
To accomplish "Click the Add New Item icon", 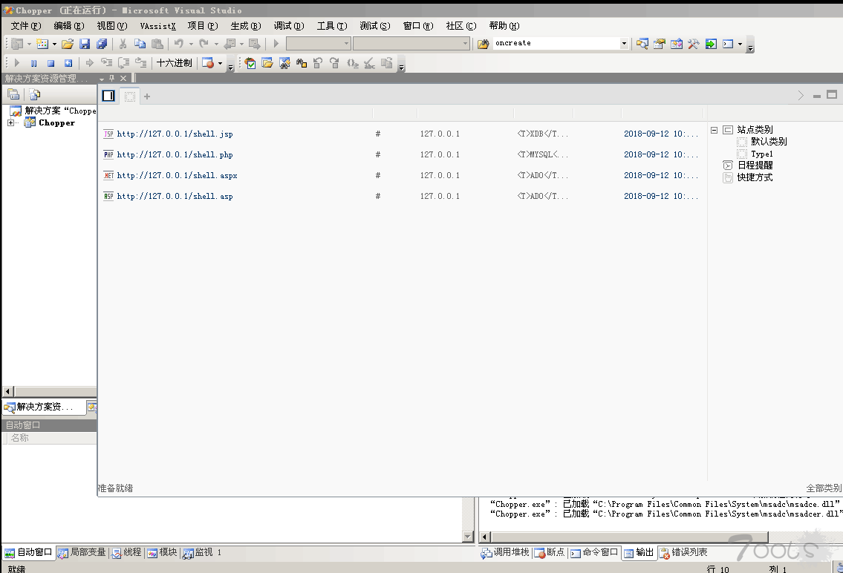I will point(42,44).
